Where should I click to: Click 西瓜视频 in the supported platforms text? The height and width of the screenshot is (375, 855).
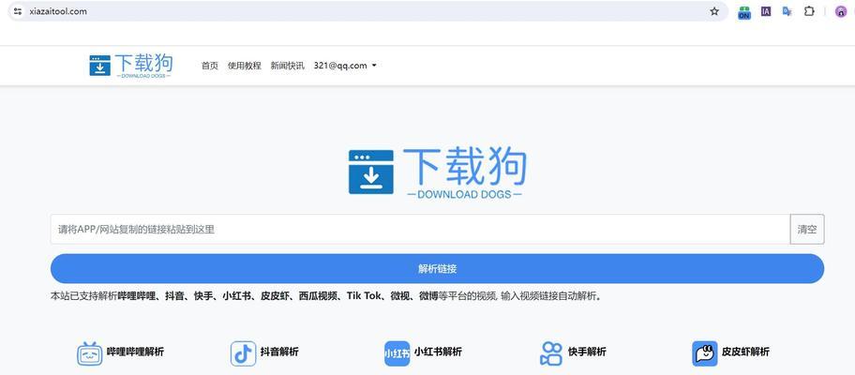(318, 296)
